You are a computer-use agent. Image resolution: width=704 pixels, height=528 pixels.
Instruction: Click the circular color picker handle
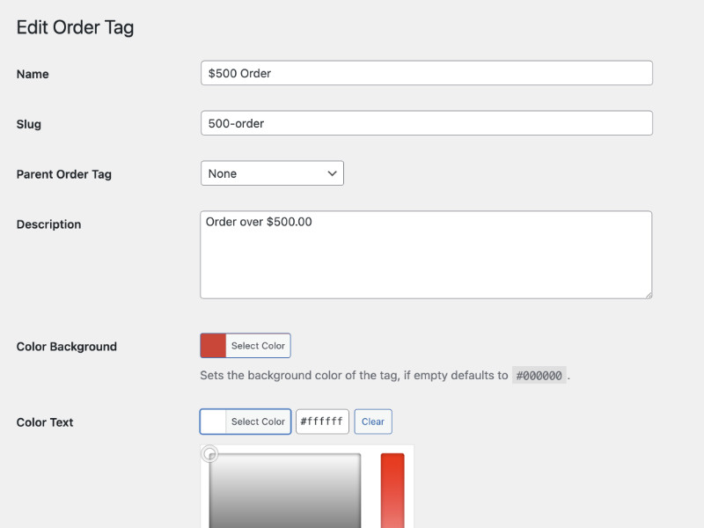click(x=209, y=454)
